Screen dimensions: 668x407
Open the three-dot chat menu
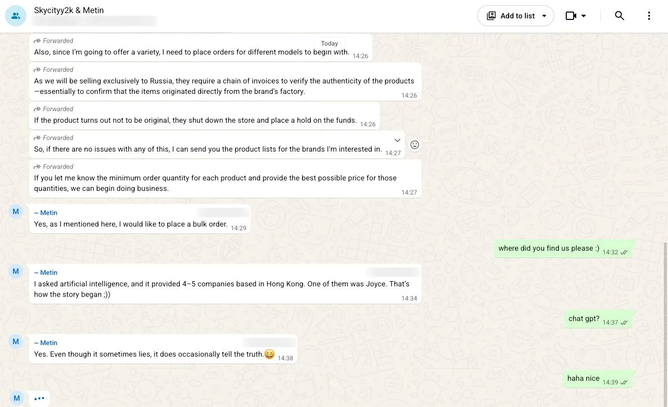coord(649,16)
